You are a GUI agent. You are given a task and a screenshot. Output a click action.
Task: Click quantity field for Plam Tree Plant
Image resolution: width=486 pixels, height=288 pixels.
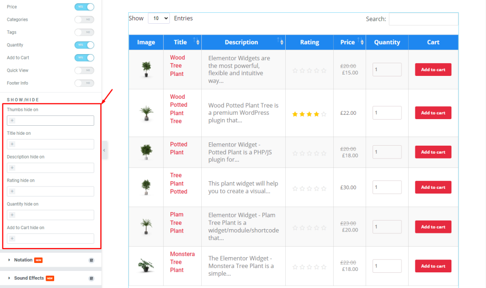[x=387, y=227]
